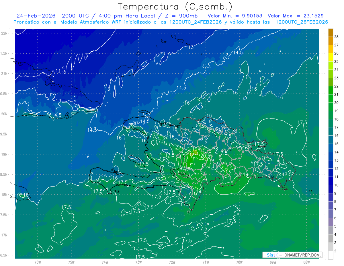Select the '2000 UTC' time text
The width and height of the screenshot is (344, 266).
(75, 16)
